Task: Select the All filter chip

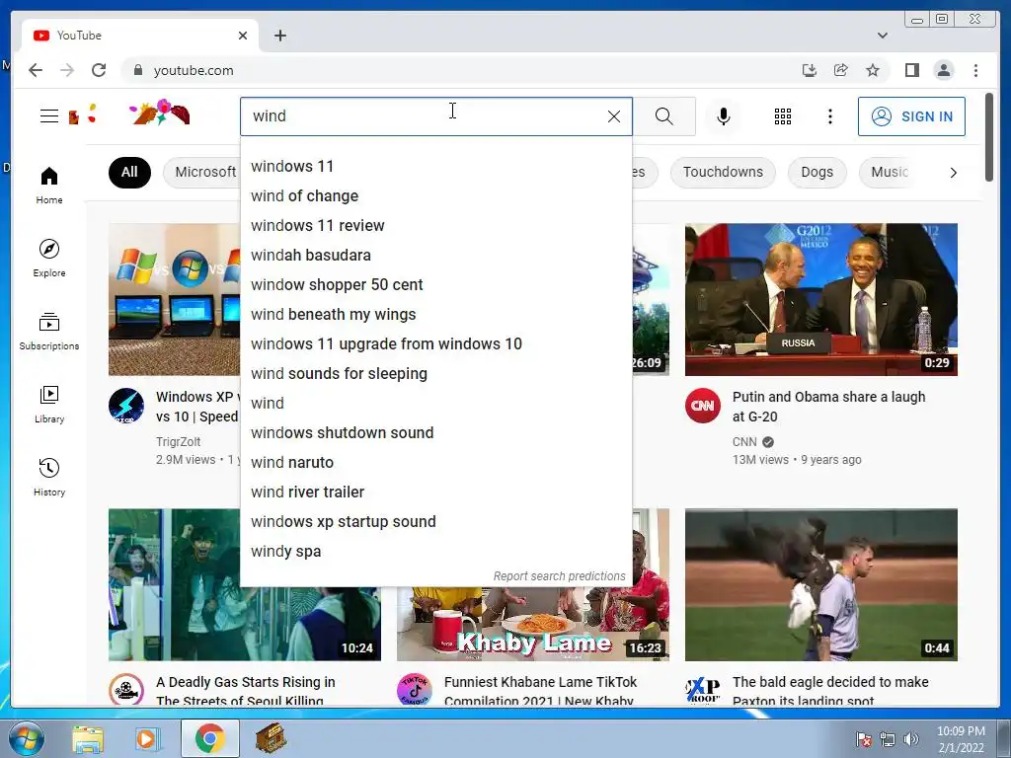Action: click(x=129, y=172)
